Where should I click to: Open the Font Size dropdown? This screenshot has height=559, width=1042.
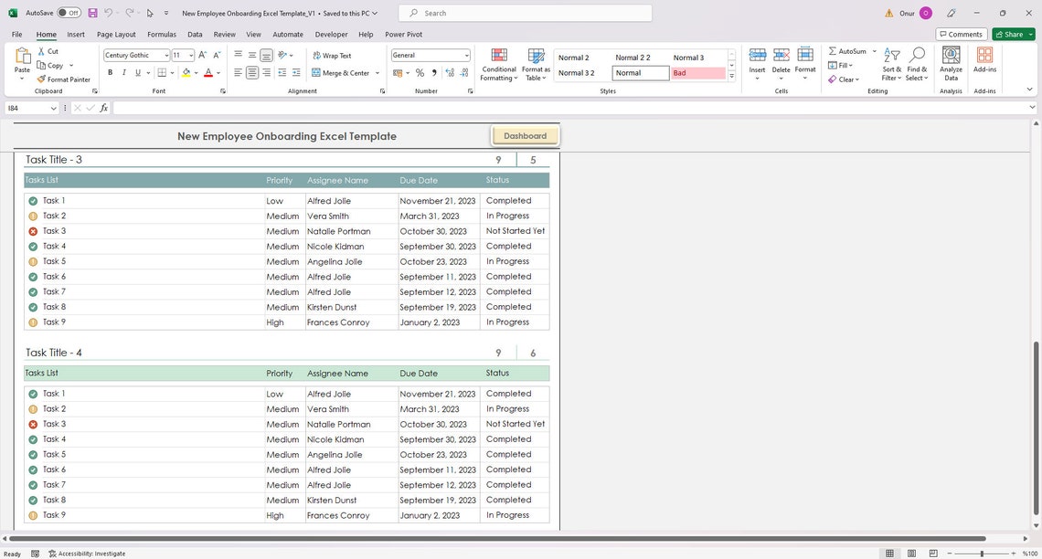(x=190, y=55)
